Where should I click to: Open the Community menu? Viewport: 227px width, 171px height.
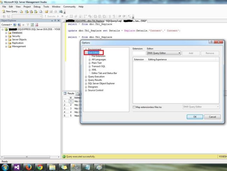click(x=69, y=7)
